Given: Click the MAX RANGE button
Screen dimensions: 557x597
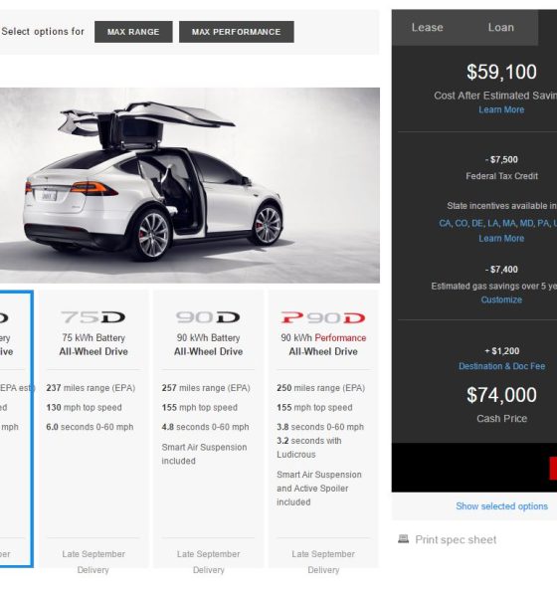Looking at the screenshot, I should [133, 32].
